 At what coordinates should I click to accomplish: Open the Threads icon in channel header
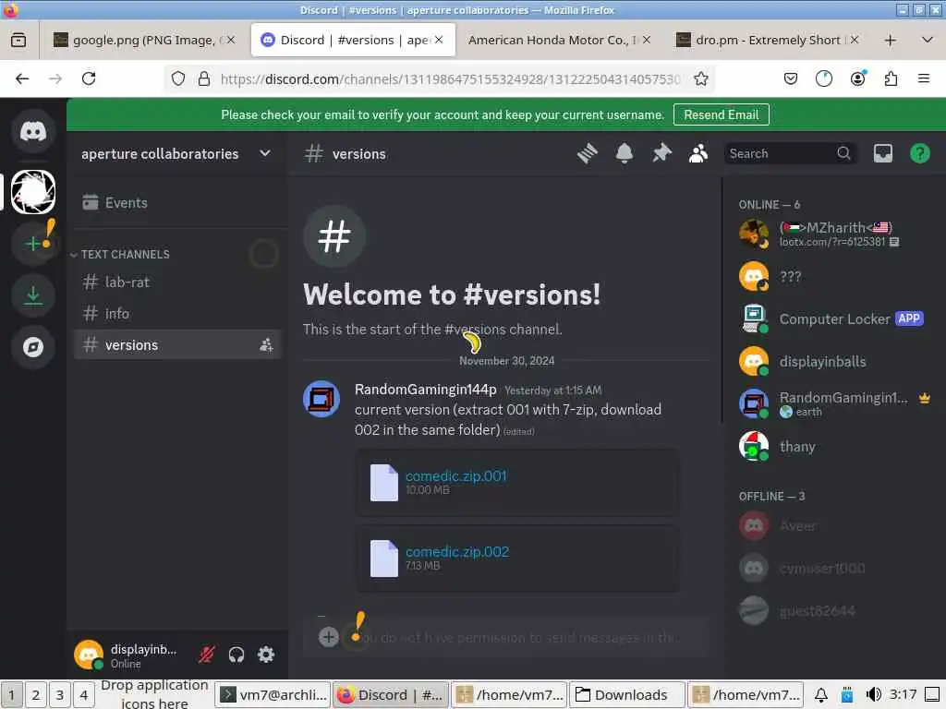587,154
